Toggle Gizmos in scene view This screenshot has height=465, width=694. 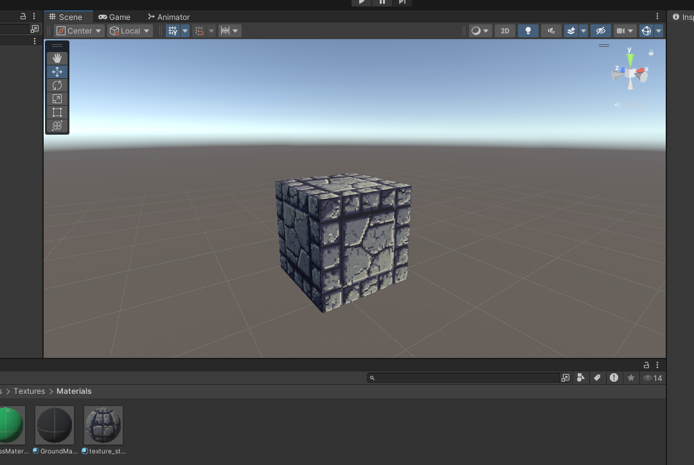click(x=646, y=31)
